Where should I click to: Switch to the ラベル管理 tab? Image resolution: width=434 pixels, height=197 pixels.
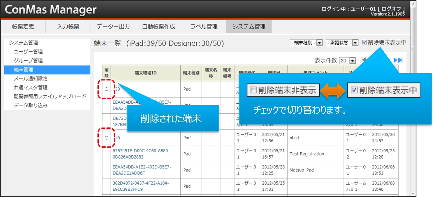(204, 26)
